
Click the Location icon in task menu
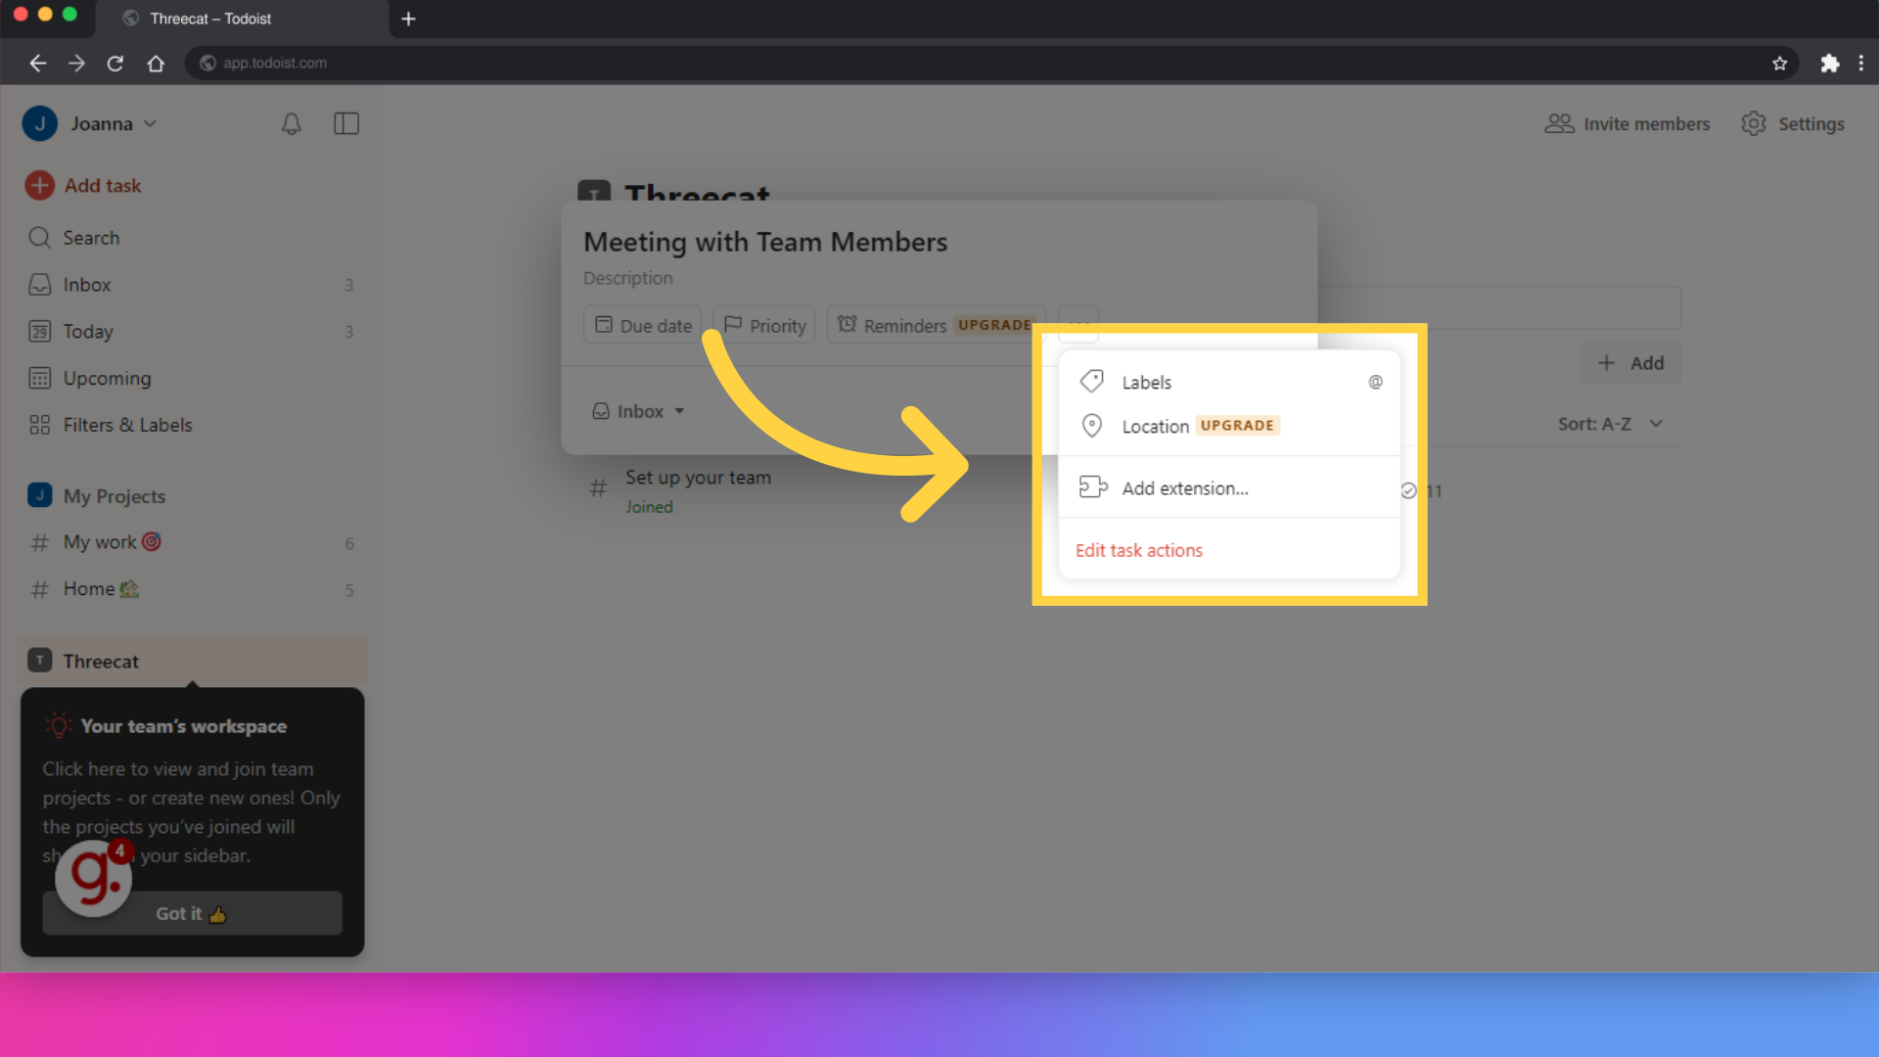click(x=1092, y=426)
